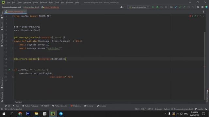
Task: Collapse imports fold marker at first line
Action: pos(13,16)
